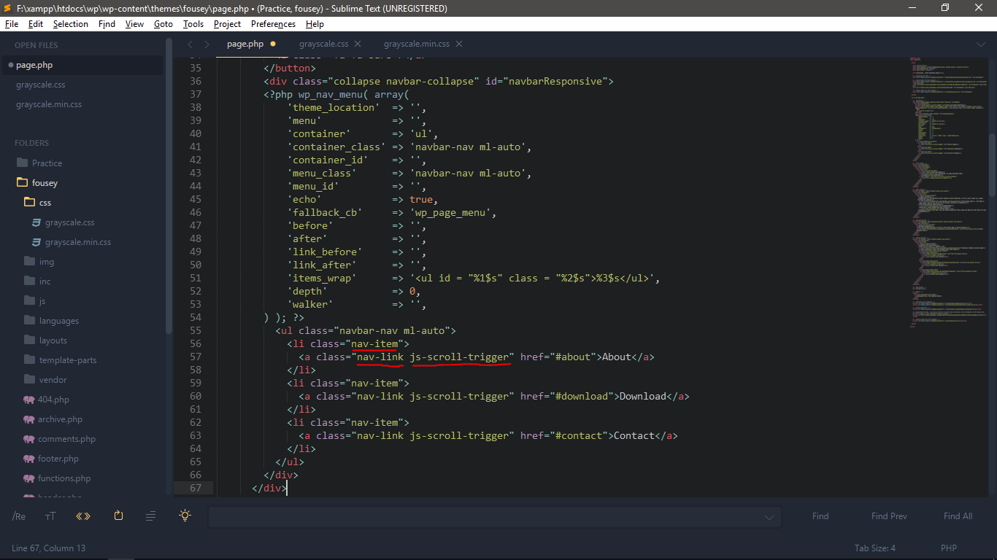Open the Preferences menu
Image resolution: width=997 pixels, height=560 pixels.
[x=273, y=24]
